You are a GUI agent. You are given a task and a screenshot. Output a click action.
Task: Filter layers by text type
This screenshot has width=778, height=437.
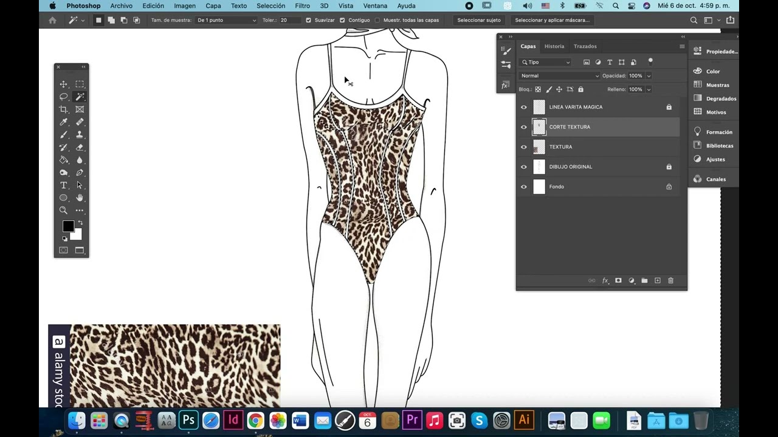pyautogui.click(x=610, y=62)
